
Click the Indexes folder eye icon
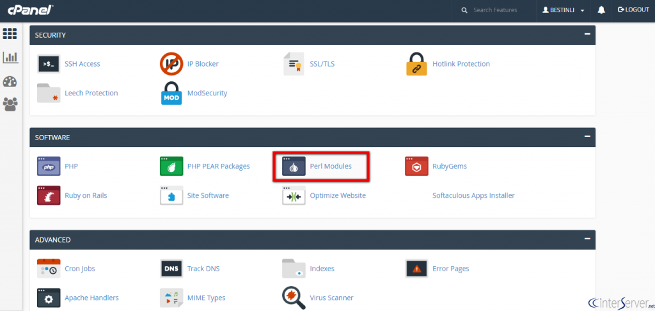tap(294, 268)
